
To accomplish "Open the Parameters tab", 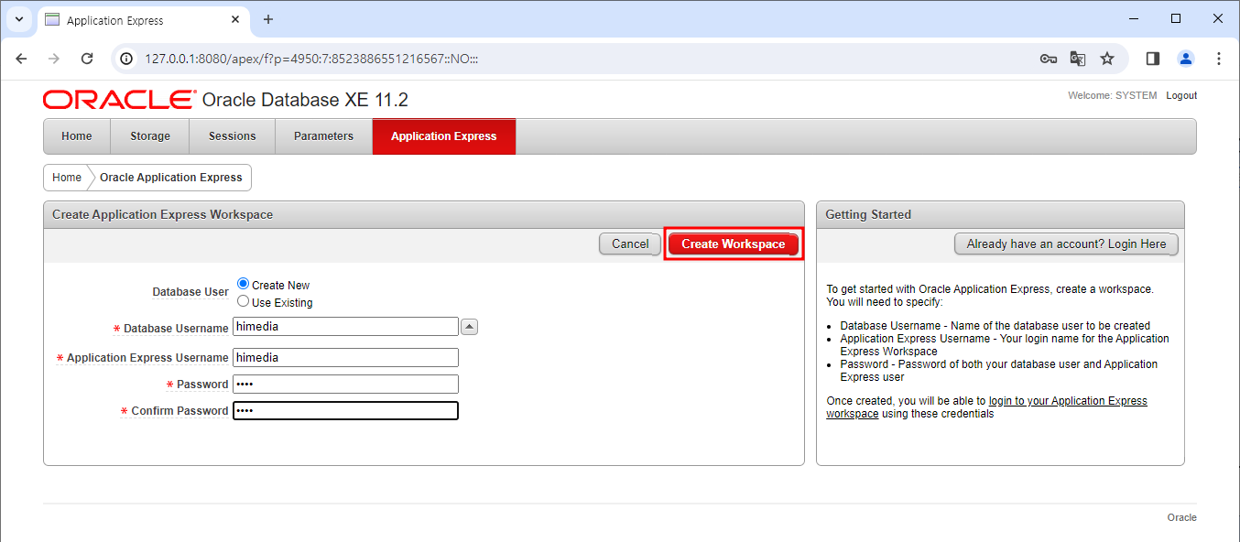I will [323, 136].
